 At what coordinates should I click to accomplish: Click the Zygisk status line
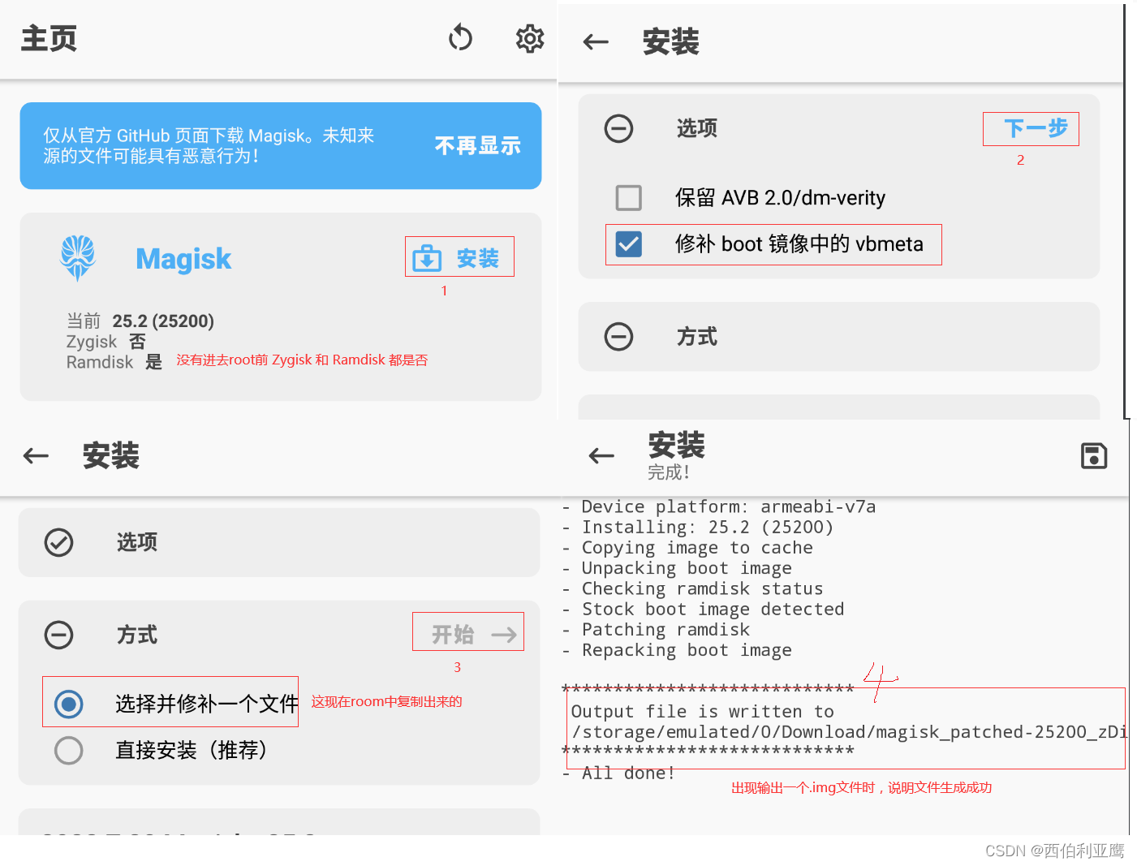[x=106, y=342]
